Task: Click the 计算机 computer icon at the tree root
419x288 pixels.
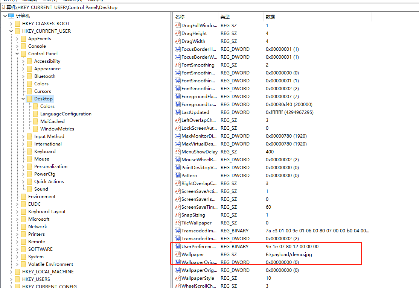Action: [x=11, y=16]
